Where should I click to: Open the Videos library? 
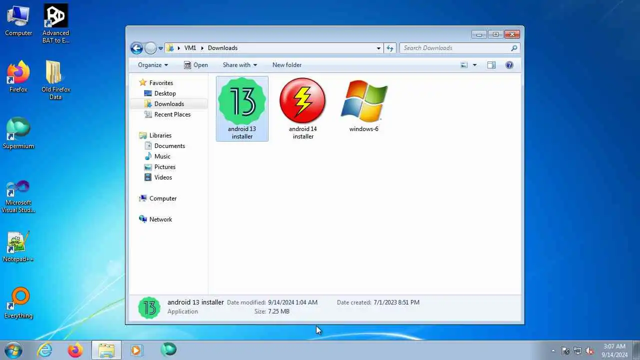[x=163, y=177]
